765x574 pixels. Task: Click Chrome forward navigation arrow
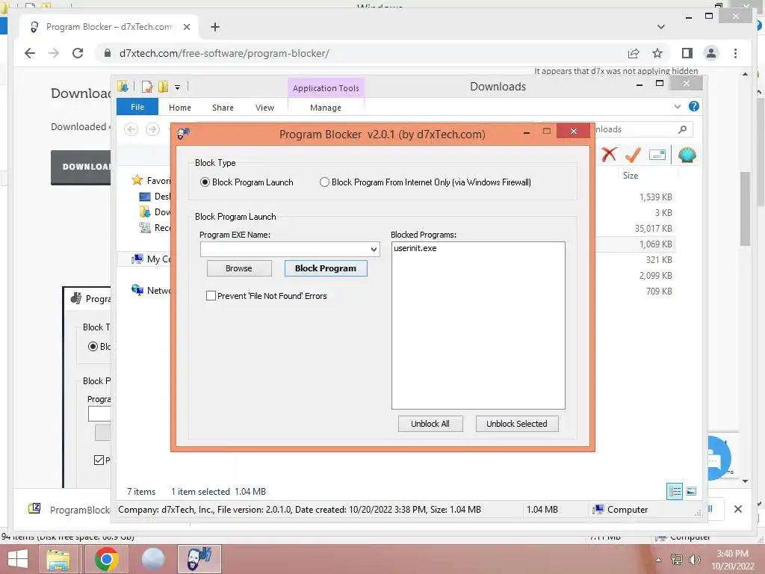tap(54, 53)
